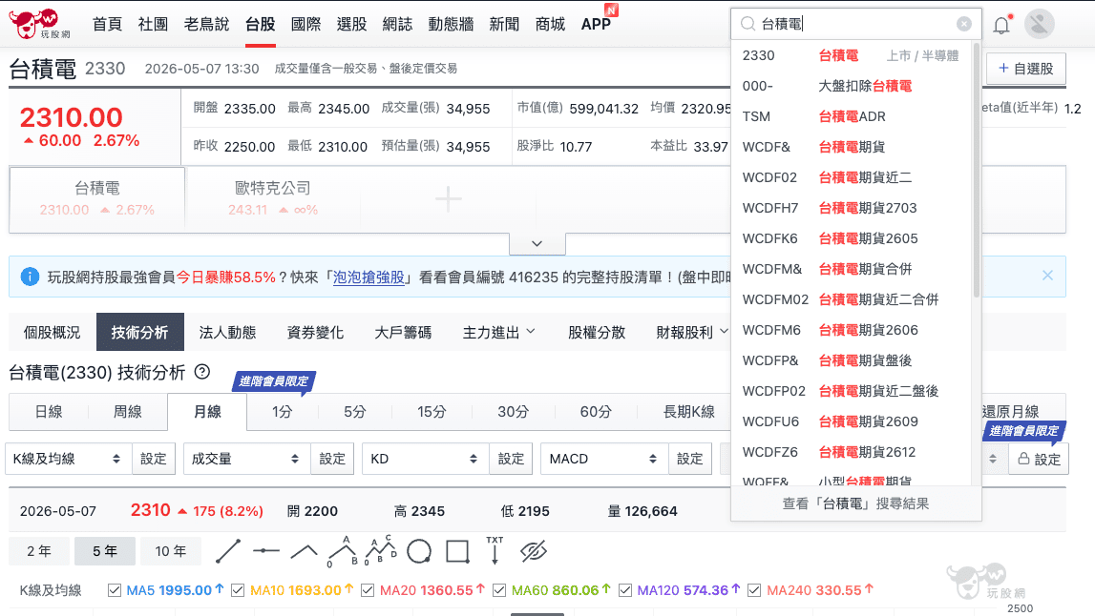Add a comparison stock with plus
Viewport: 1095px width, 616px height.
tap(449, 199)
